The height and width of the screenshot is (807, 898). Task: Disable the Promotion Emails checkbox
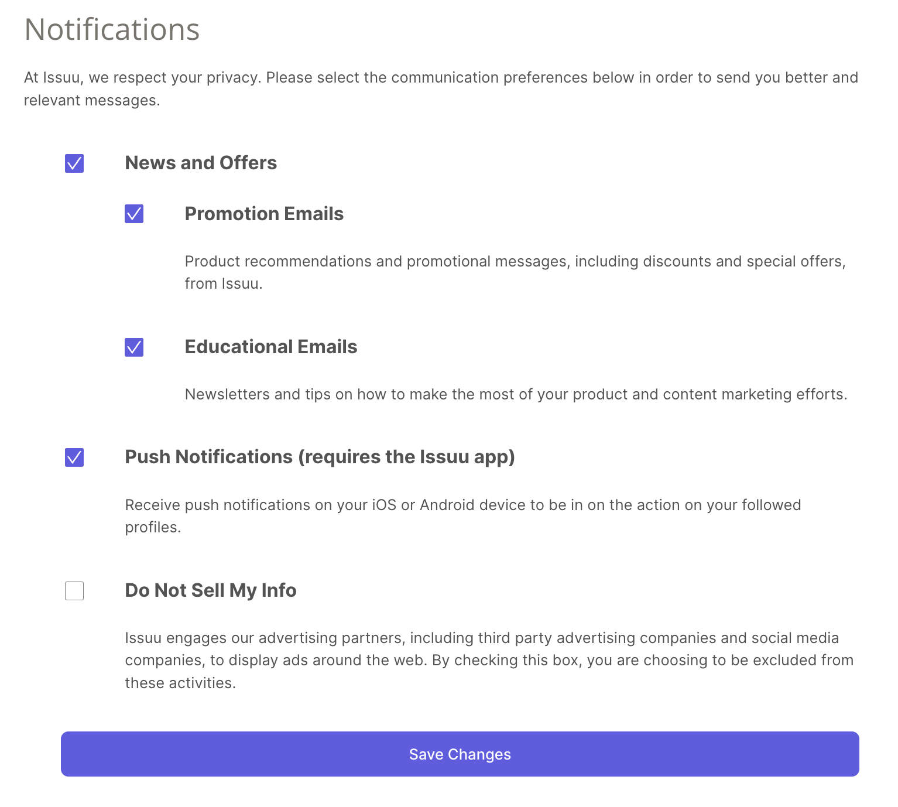click(x=134, y=214)
